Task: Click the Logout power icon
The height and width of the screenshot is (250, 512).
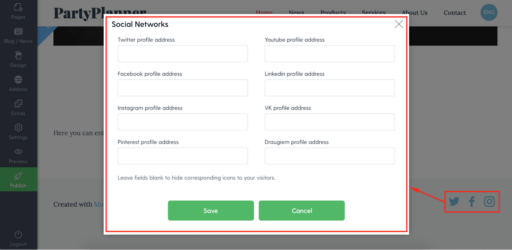Action: (x=18, y=235)
